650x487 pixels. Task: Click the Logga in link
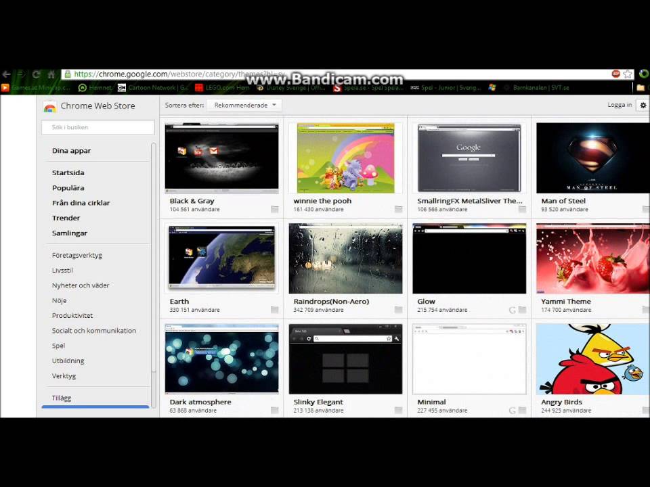pos(620,105)
